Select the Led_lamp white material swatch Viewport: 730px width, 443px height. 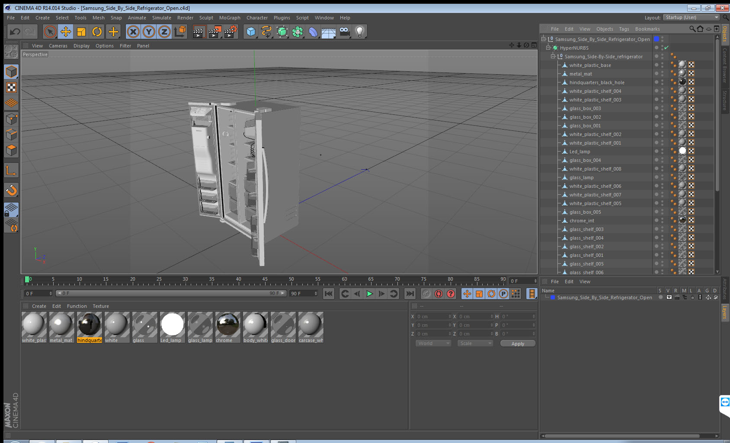(173, 328)
